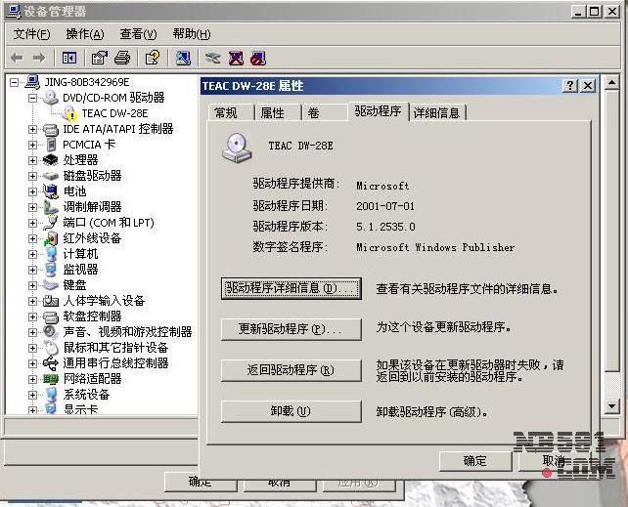Screen dimensions: 628x507
Task: Click 驱动程序详细信息(D) button
Action: (x=292, y=288)
